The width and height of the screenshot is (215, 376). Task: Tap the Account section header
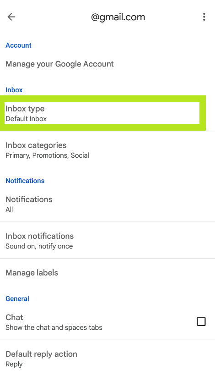click(x=18, y=45)
